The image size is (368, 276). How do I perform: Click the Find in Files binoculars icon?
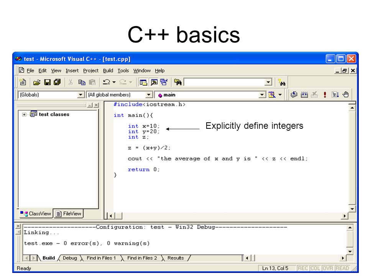pos(177,82)
